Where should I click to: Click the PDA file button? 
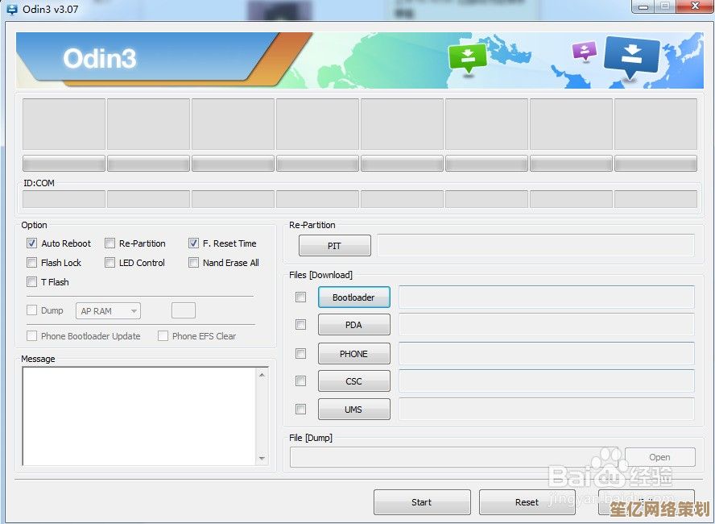tap(353, 325)
